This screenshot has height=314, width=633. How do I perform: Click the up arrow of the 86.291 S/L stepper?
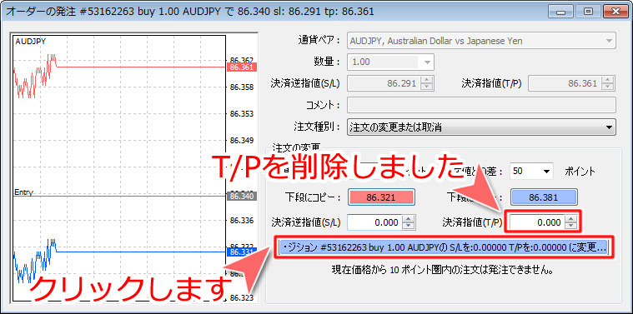click(426, 80)
